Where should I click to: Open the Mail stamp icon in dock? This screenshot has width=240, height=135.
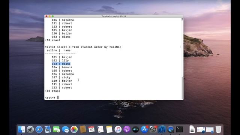click(48, 129)
